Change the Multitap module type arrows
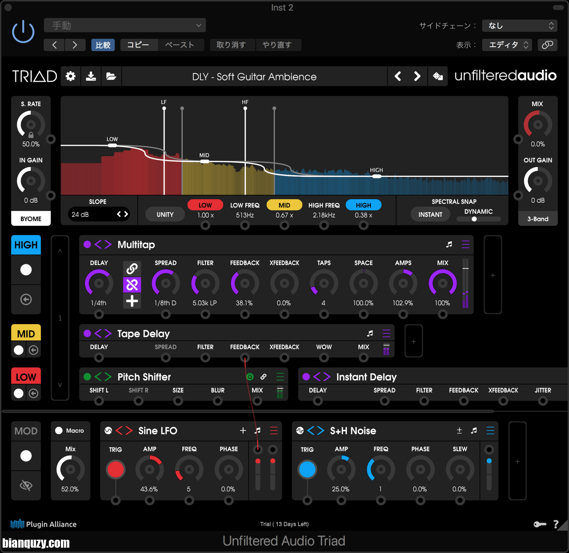This screenshot has width=569, height=553. (x=103, y=244)
